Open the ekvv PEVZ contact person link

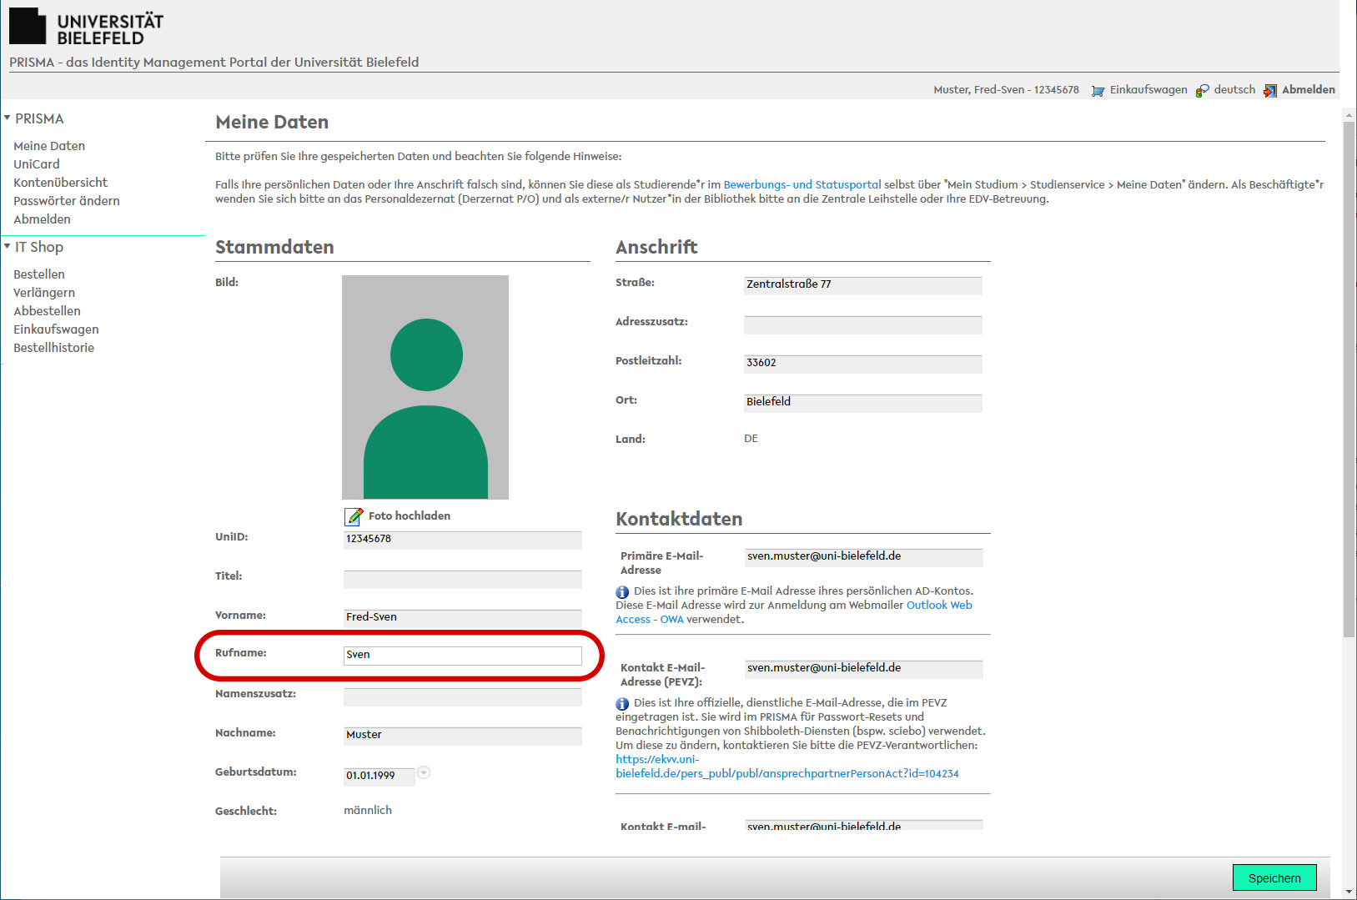(787, 773)
